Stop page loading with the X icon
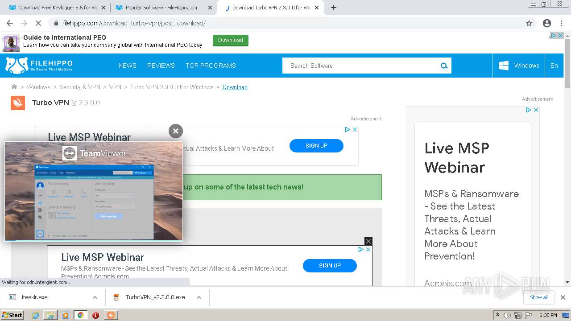Viewport: 571px width, 321px height. coord(38,23)
